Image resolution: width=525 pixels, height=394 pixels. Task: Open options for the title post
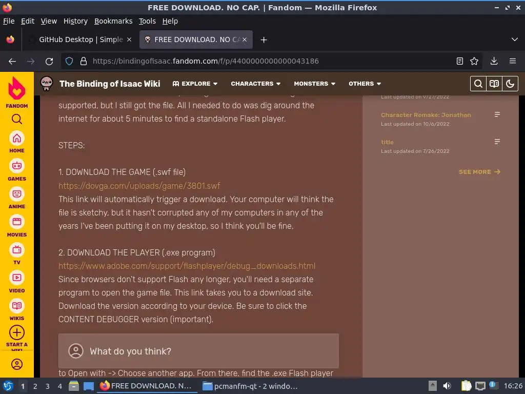pyautogui.click(x=497, y=142)
